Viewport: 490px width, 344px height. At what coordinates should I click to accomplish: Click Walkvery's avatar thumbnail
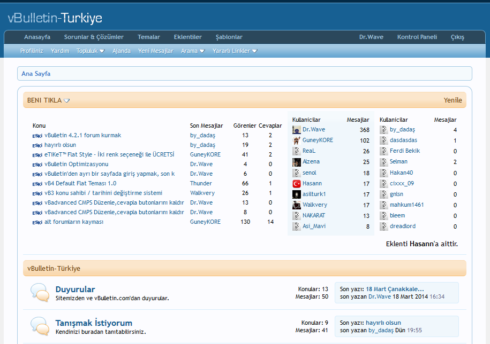296,205
